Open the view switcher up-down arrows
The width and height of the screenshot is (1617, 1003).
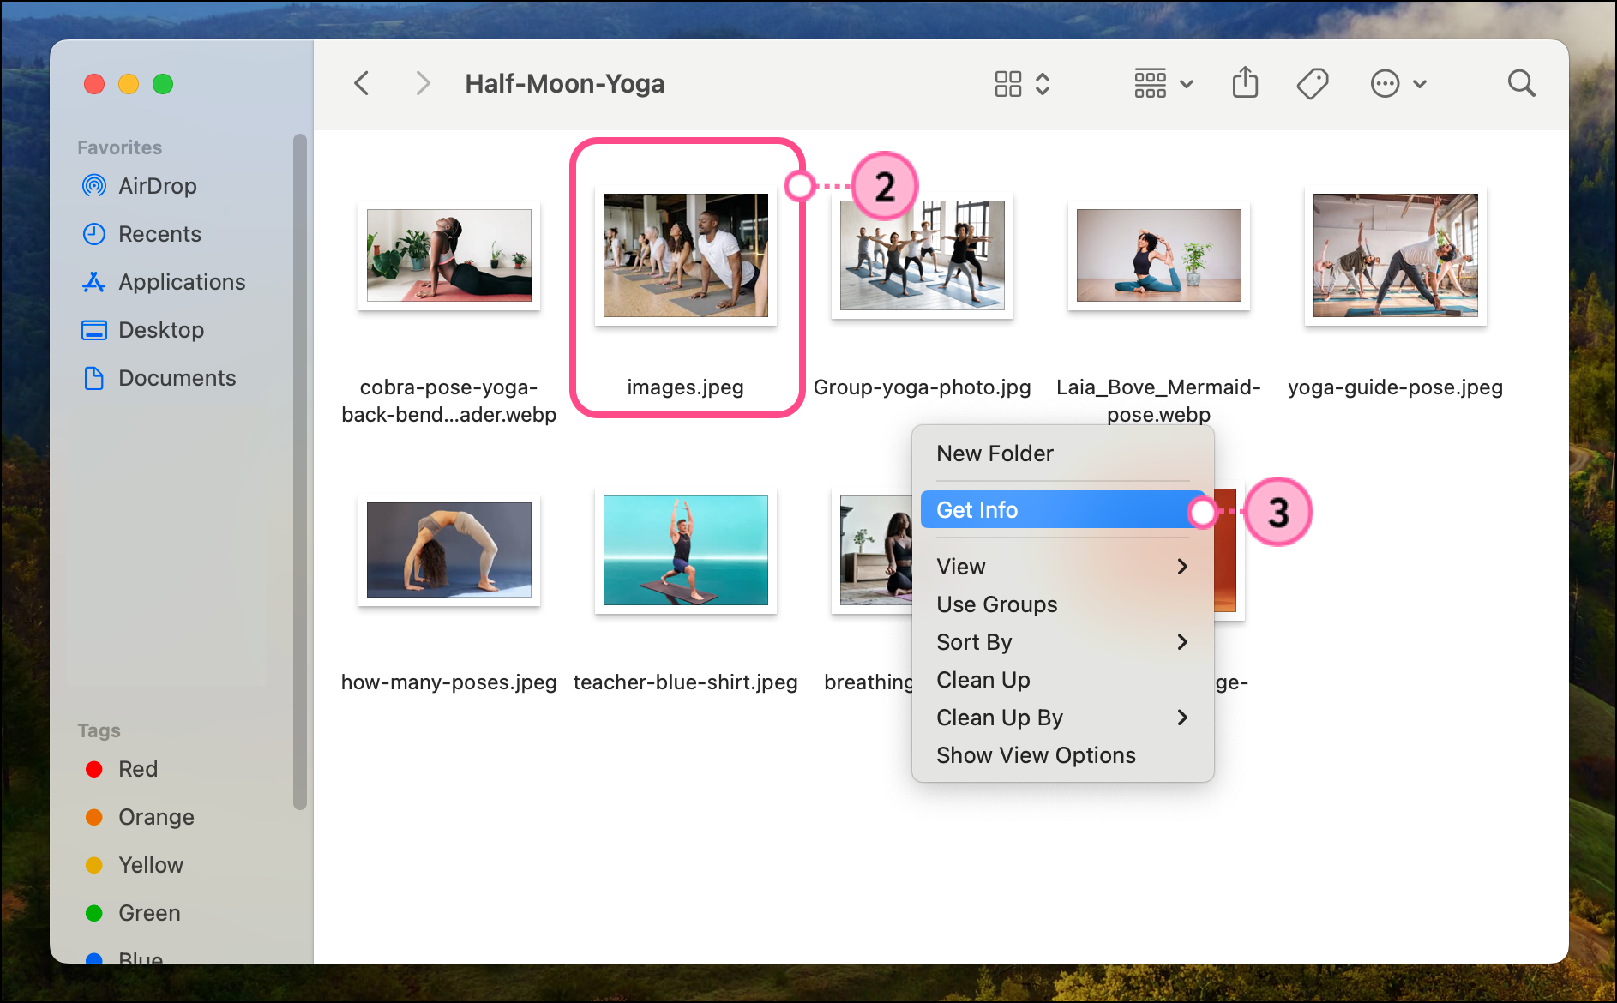[x=1043, y=84]
